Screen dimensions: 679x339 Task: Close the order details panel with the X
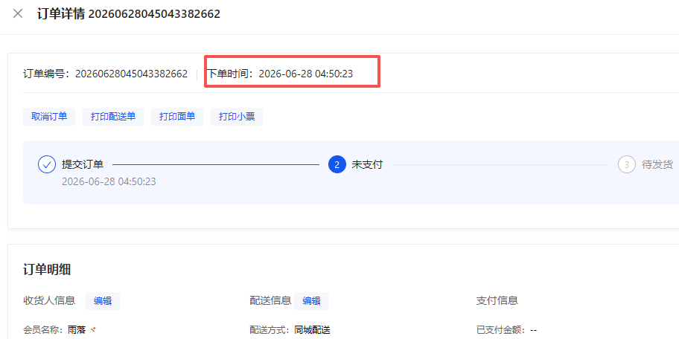[x=18, y=13]
